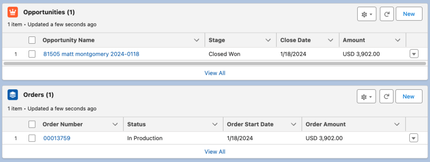Tick the select-all checkbox in the Orders header

[x=32, y=125]
